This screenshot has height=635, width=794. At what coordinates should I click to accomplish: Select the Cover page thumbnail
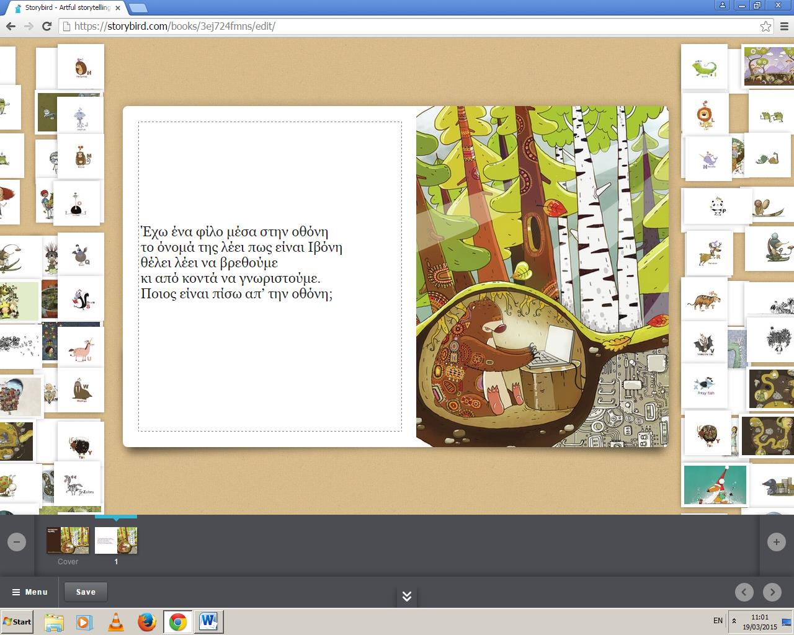[68, 540]
